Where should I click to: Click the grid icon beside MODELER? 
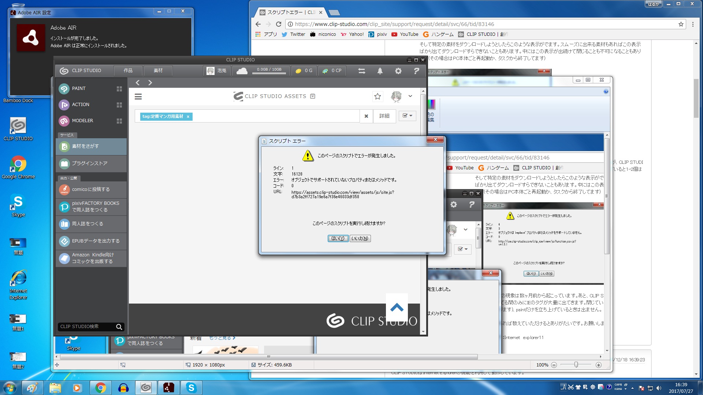coord(119,121)
